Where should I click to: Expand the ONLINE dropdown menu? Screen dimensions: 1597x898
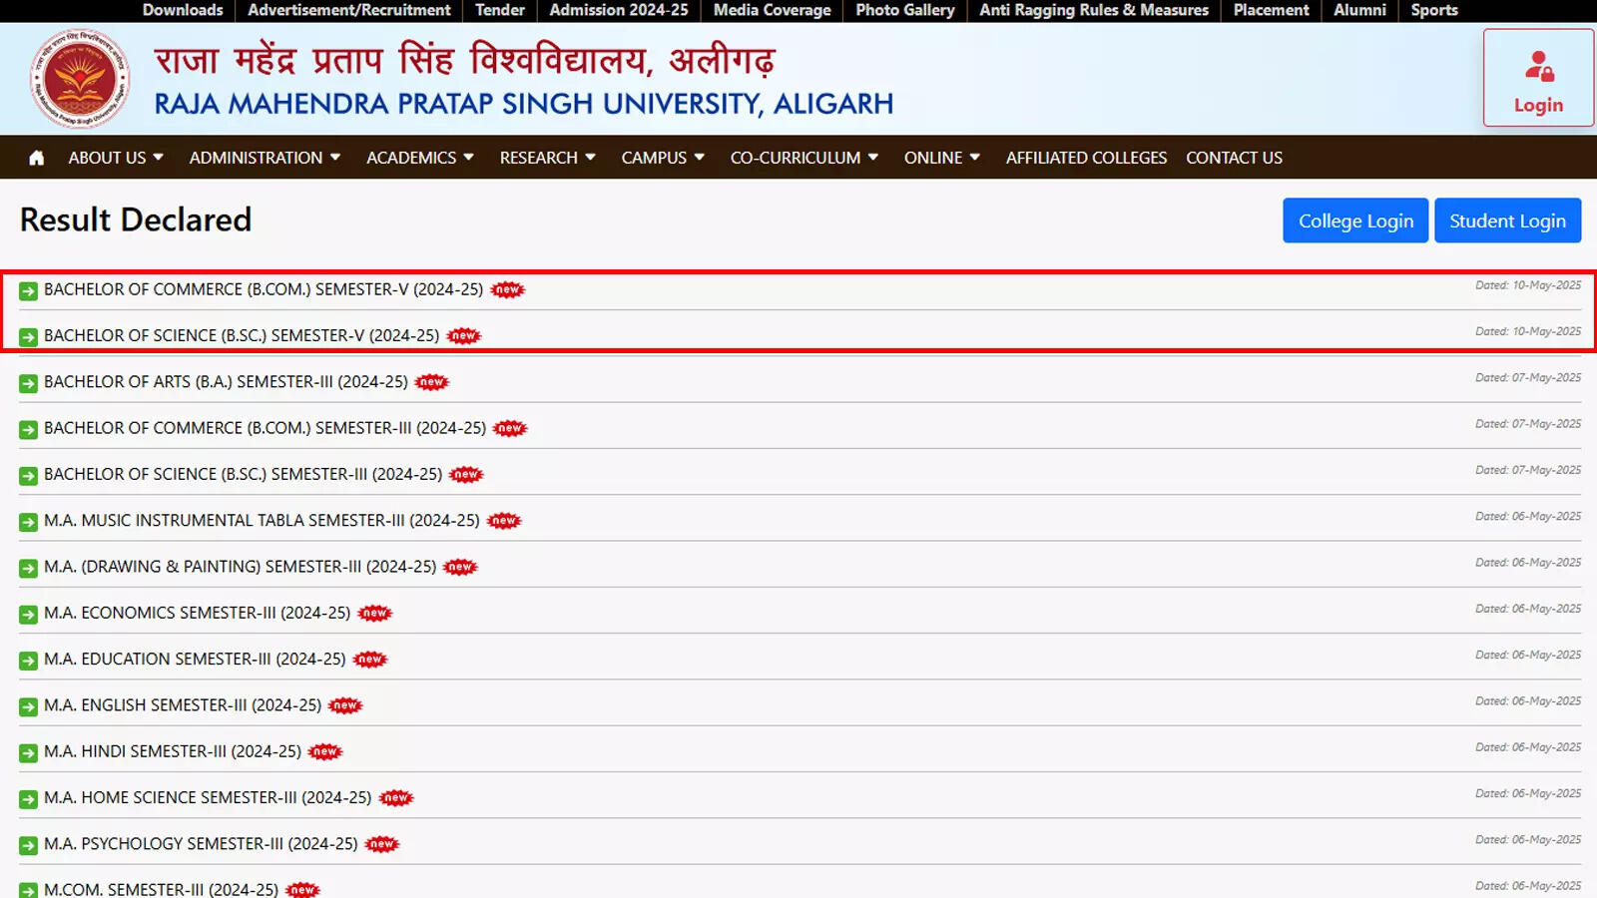(942, 158)
